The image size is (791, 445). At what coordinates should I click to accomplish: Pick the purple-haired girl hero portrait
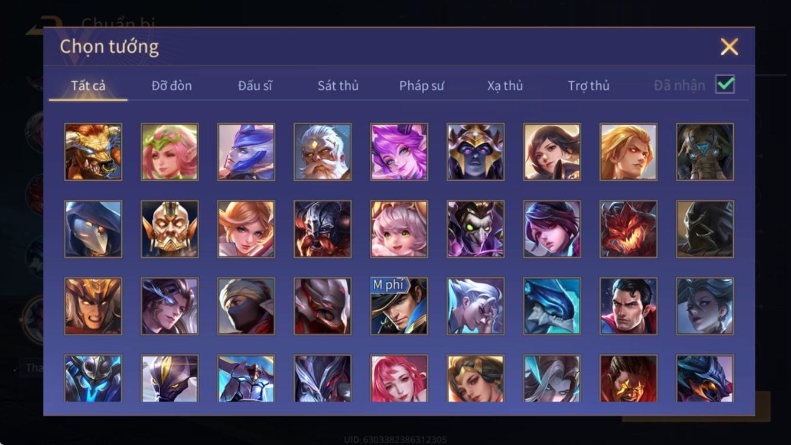coord(399,152)
